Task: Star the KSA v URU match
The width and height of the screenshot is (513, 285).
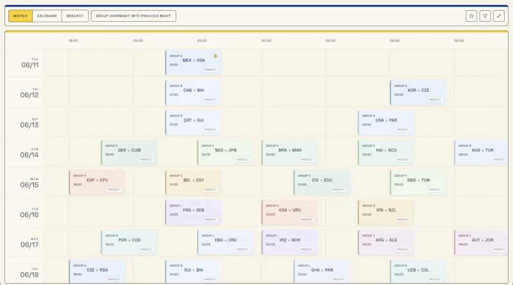Action: pos(312,206)
